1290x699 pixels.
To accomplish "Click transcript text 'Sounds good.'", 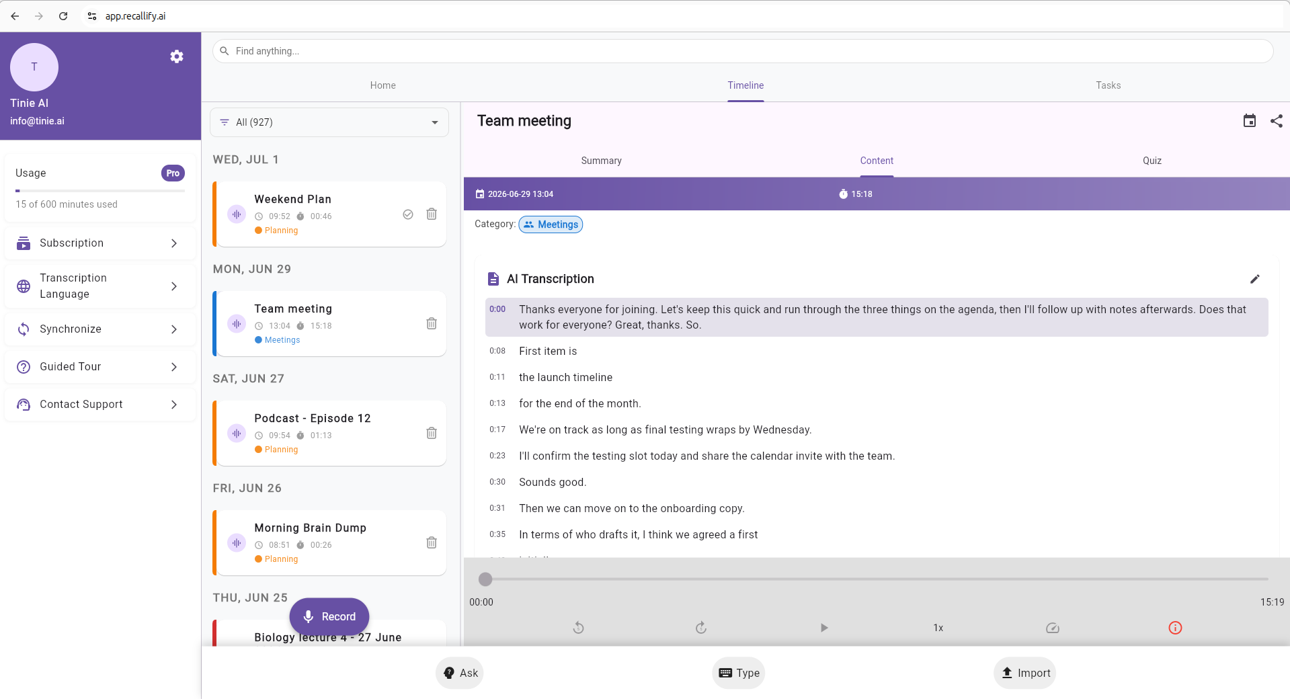I will point(553,482).
